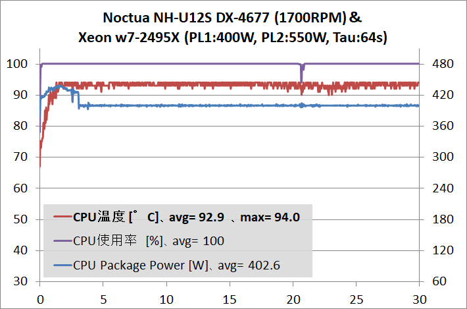Click left axis label 100
The image size is (467, 309).
pyautogui.click(x=17, y=64)
